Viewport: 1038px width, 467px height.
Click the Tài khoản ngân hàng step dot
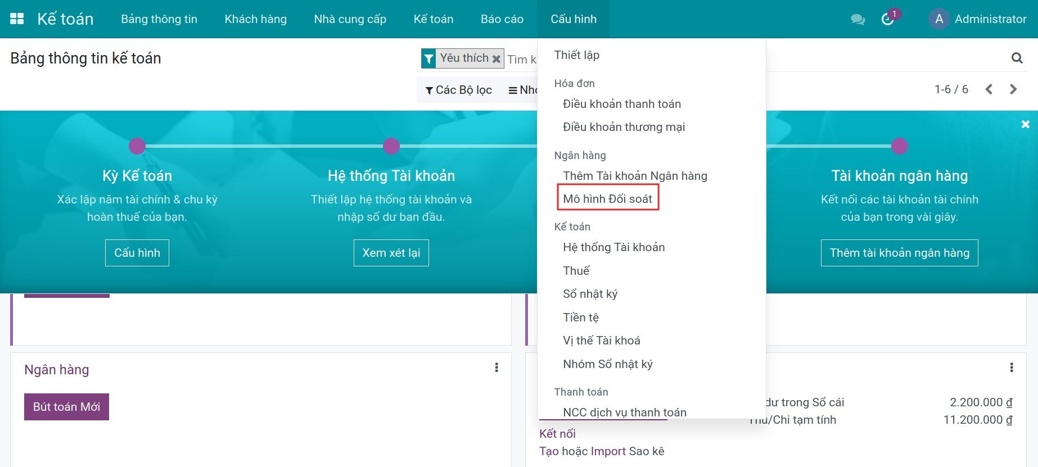point(900,146)
